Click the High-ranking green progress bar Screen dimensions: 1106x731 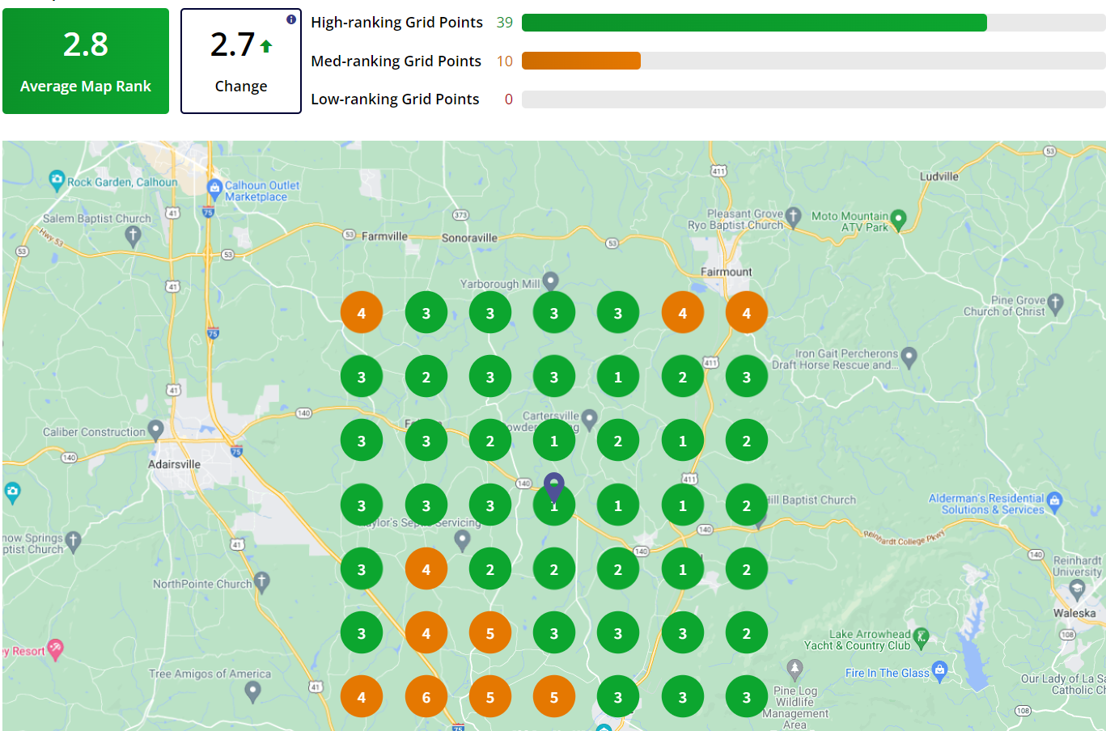pos(752,22)
